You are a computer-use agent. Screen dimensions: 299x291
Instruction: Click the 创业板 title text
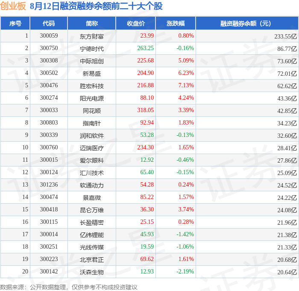[x=13, y=6]
